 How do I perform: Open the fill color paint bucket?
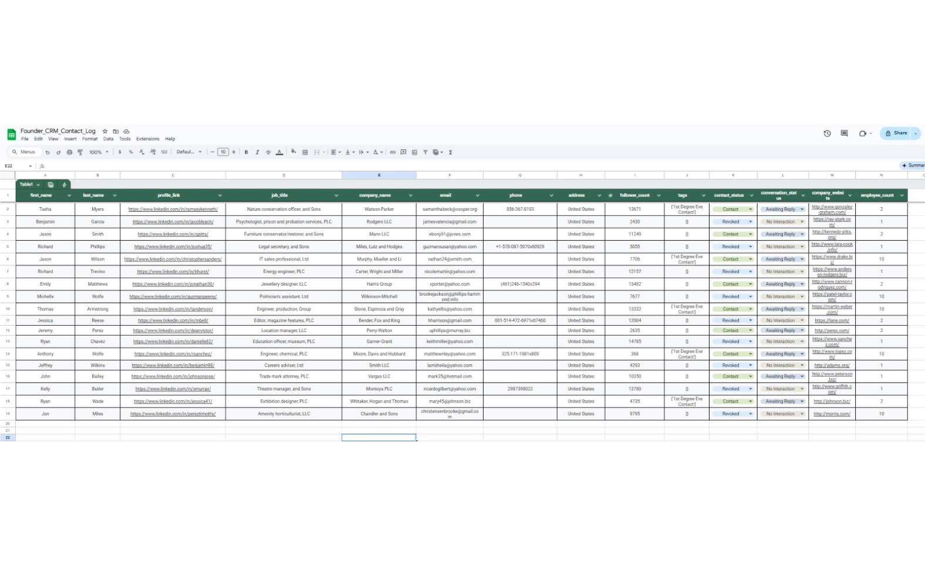click(x=293, y=152)
